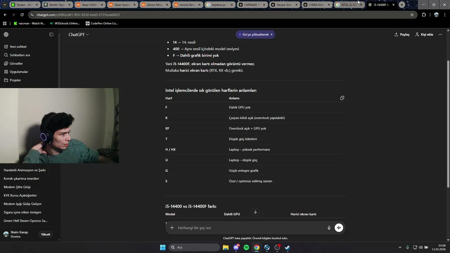Image resolution: width=450 pixels, height=253 pixels.
Task: Start voice mode with the waveform button
Action: (339, 228)
